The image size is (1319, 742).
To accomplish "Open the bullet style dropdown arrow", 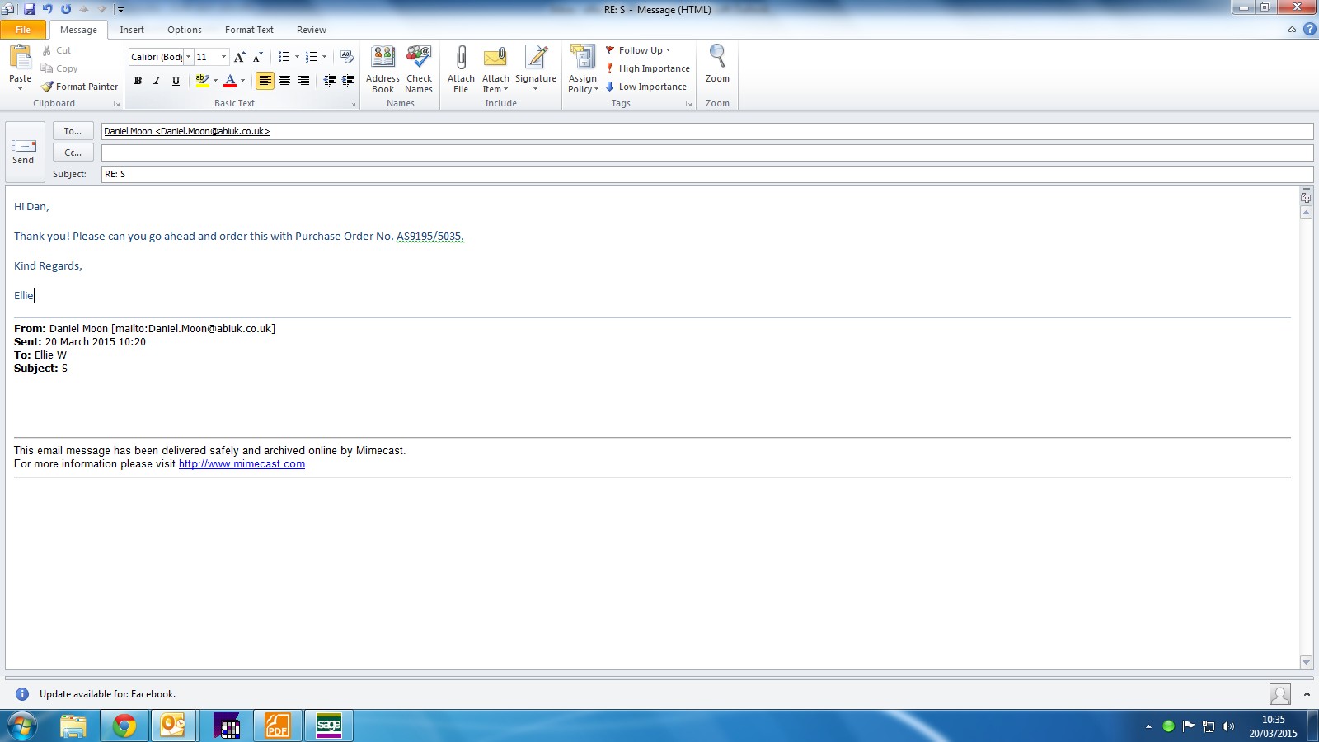I will (297, 57).
